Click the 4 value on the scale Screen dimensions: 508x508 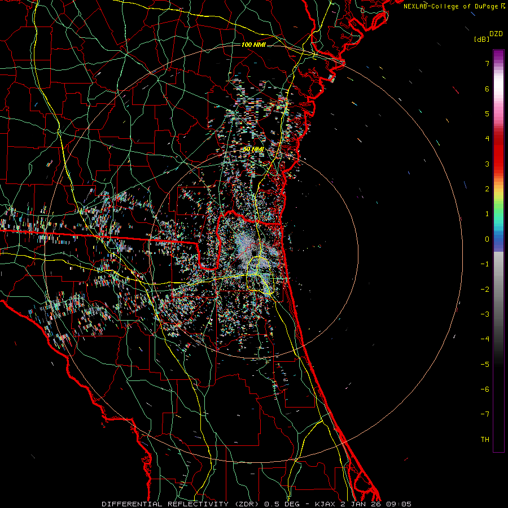[x=486, y=139]
